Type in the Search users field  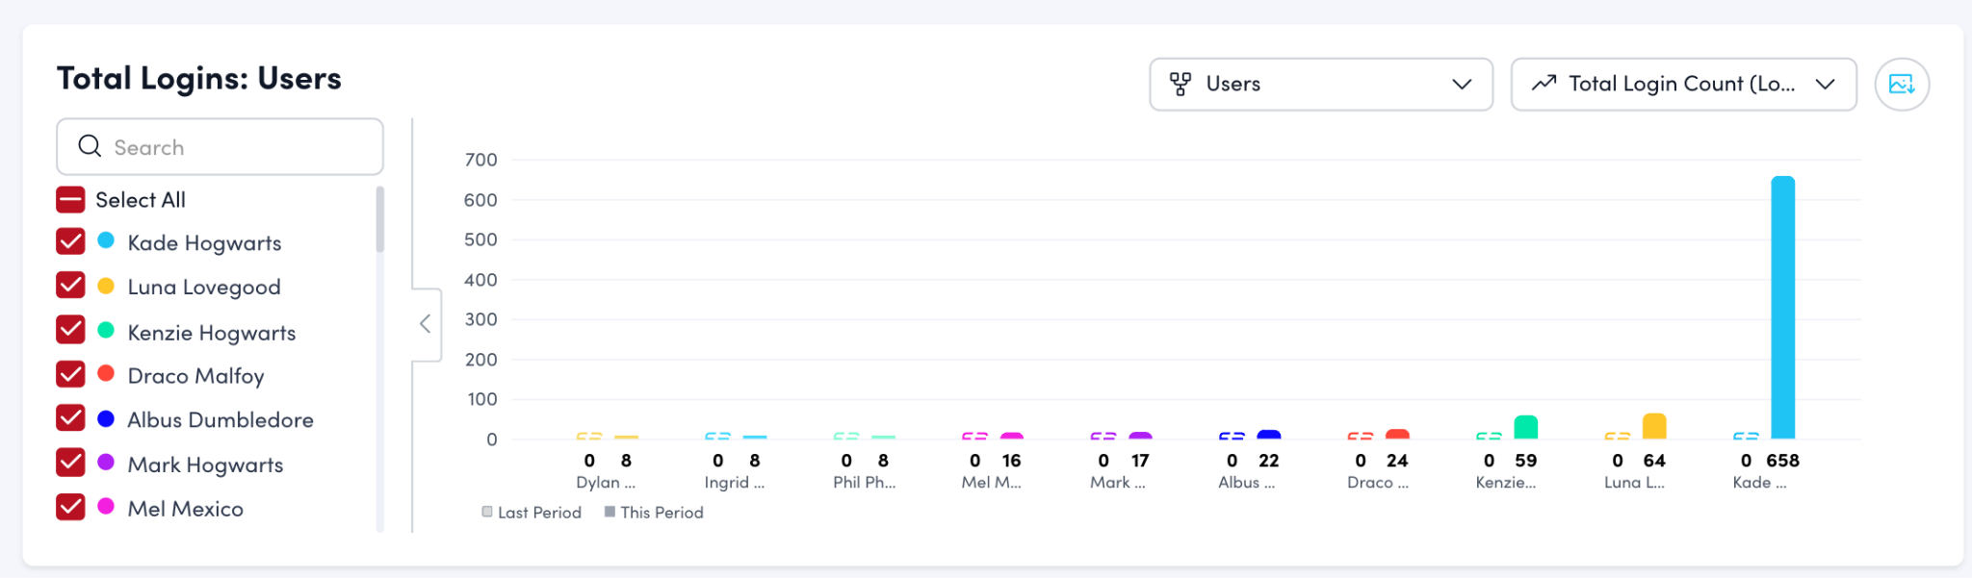click(x=241, y=147)
